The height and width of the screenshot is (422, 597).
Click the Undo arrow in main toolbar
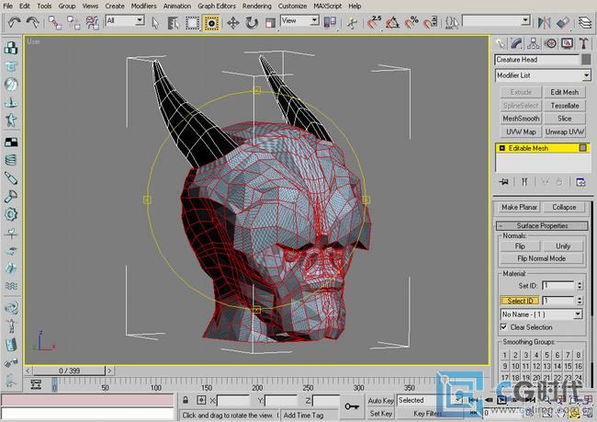(x=14, y=22)
